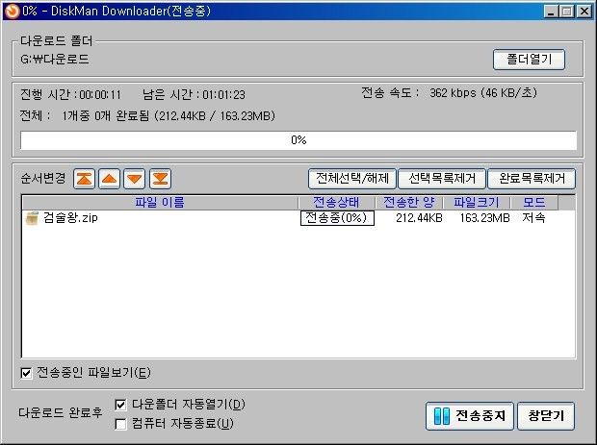
Task: Click the 남은 시간 01:01:23 text
Action: click(x=194, y=94)
